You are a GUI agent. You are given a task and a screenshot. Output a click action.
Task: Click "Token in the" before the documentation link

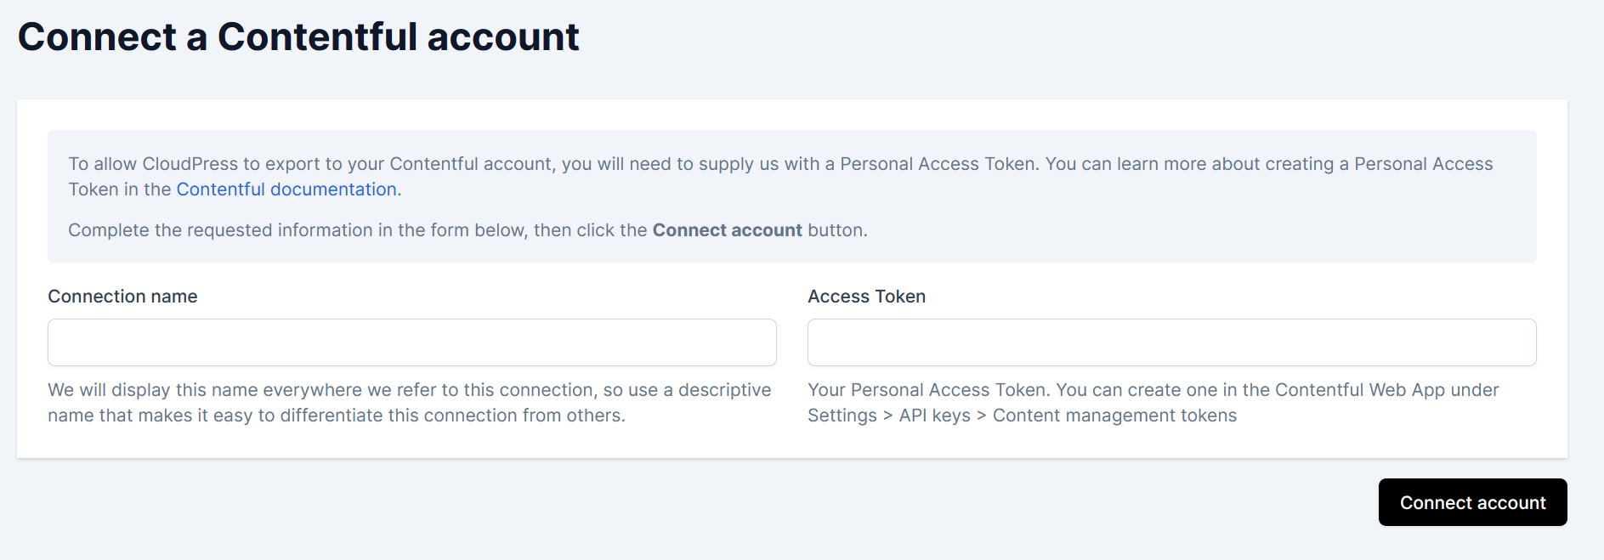(120, 189)
